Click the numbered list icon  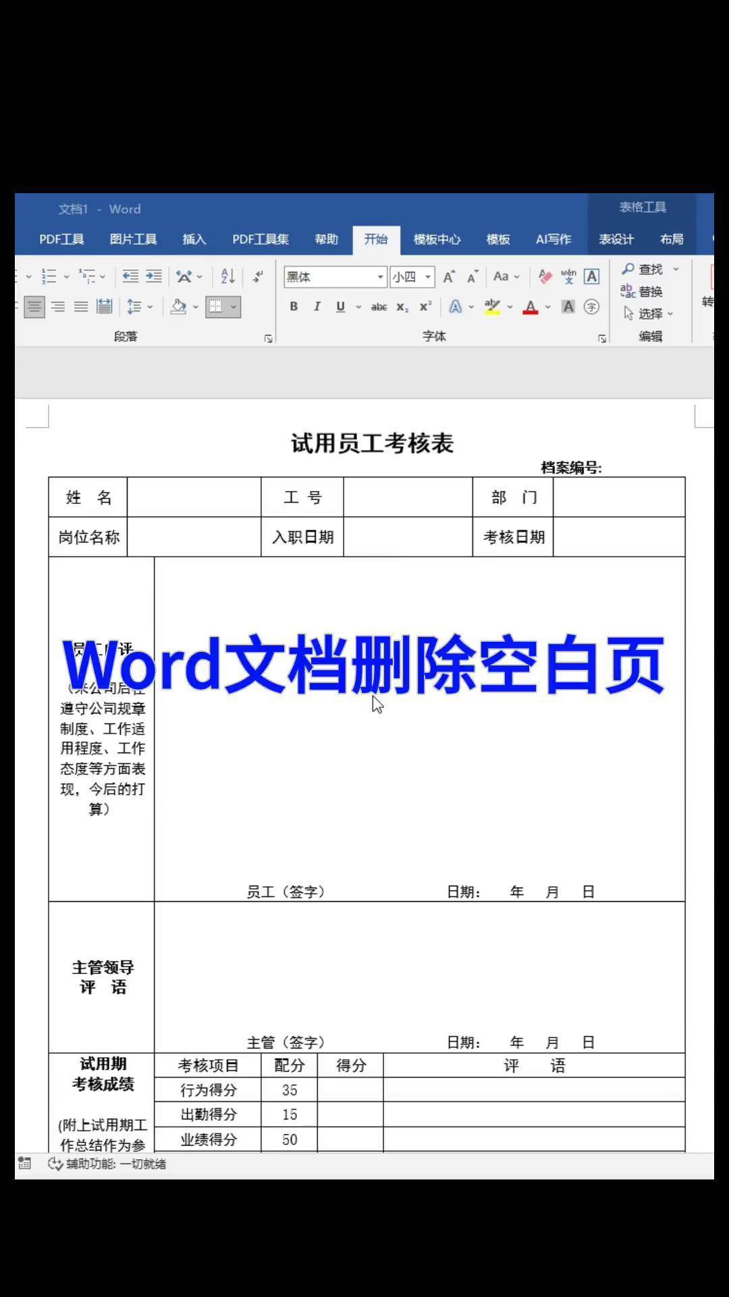pos(49,276)
